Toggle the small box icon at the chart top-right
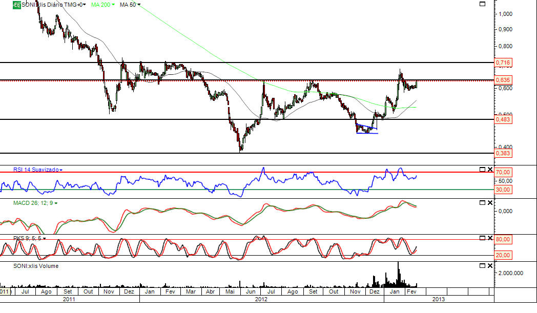This screenshot has width=537, height=313. (482, 4)
